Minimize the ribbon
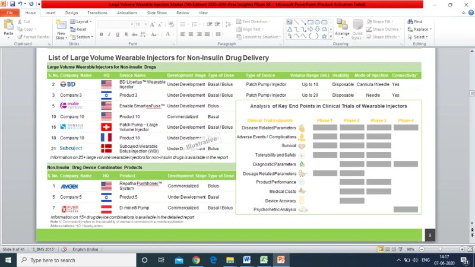This screenshot has width=475, height=267. (x=464, y=12)
